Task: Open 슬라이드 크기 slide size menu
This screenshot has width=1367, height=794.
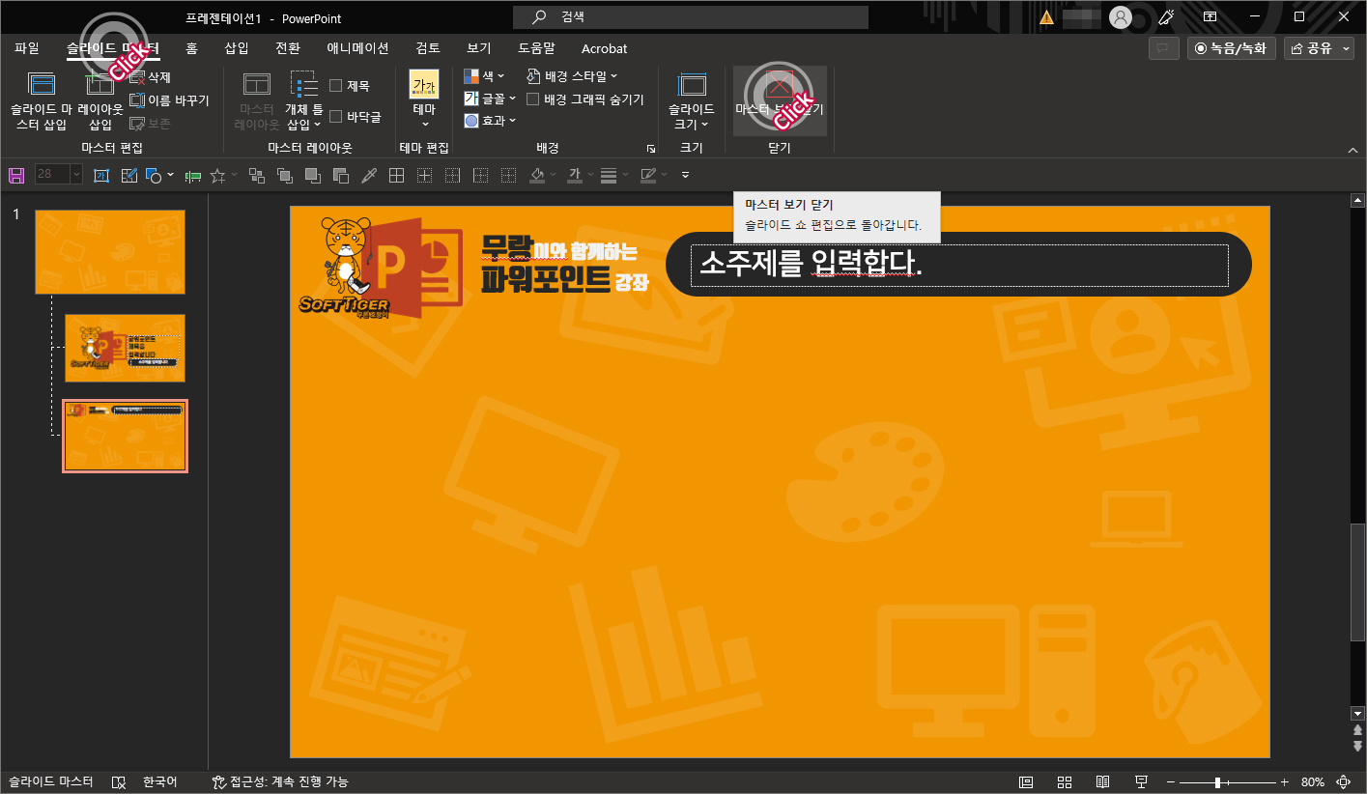Action: pyautogui.click(x=692, y=101)
